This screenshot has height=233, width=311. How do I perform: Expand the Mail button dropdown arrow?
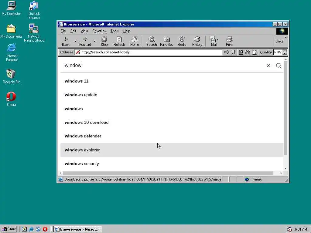[217, 39]
